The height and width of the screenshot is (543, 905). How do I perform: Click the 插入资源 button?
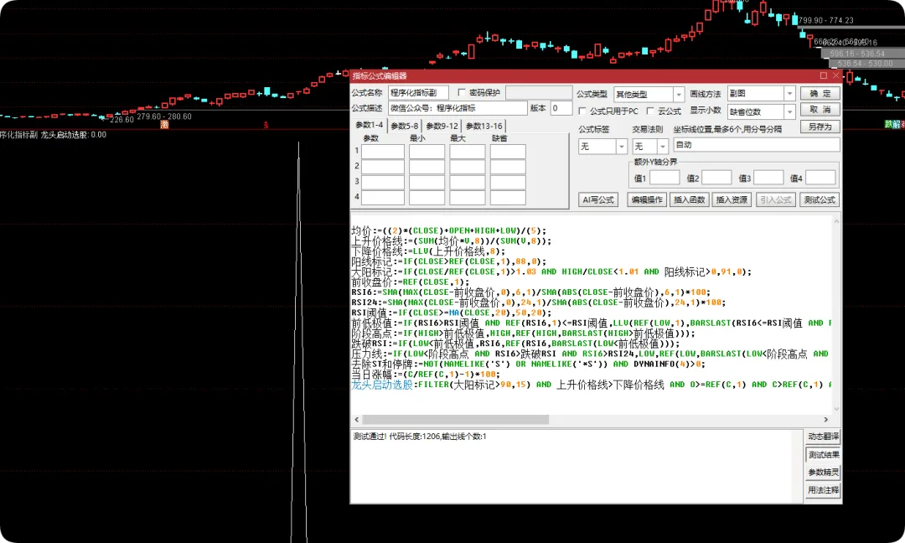732,199
